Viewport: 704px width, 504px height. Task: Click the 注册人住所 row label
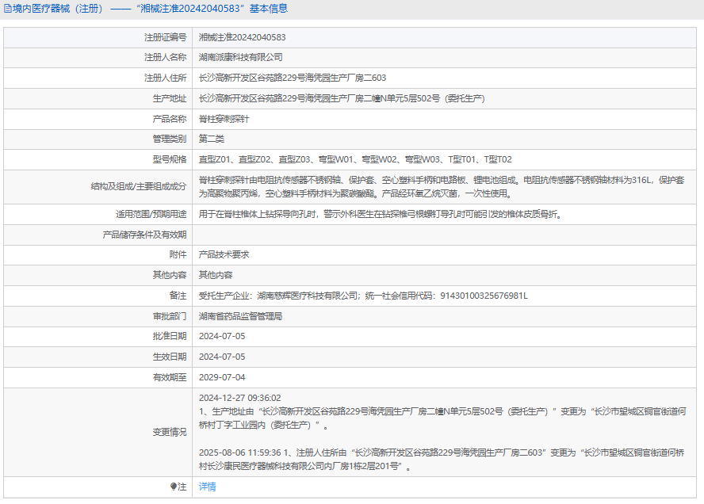click(x=165, y=78)
